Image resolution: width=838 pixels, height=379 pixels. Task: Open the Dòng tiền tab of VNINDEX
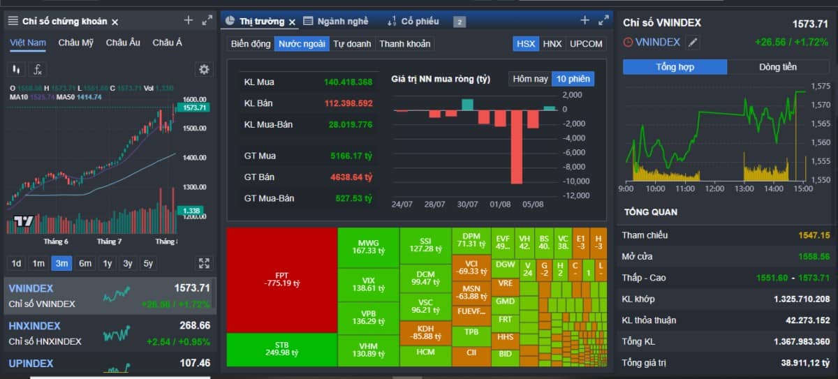(778, 67)
